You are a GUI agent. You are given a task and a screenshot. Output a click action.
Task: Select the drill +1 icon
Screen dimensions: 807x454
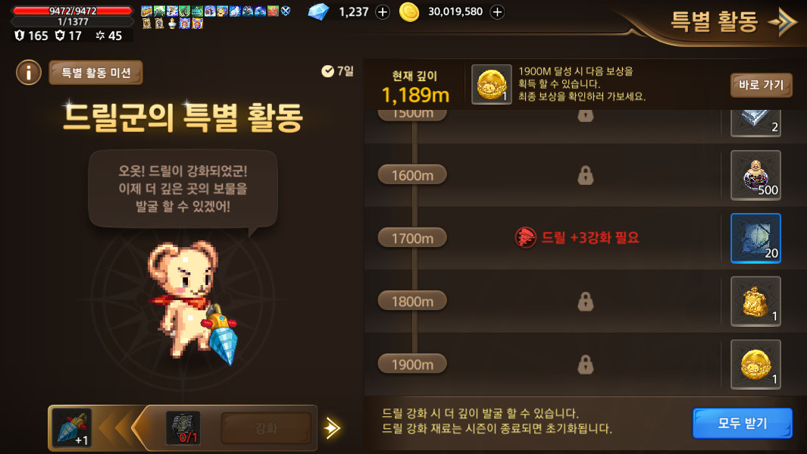pos(71,427)
